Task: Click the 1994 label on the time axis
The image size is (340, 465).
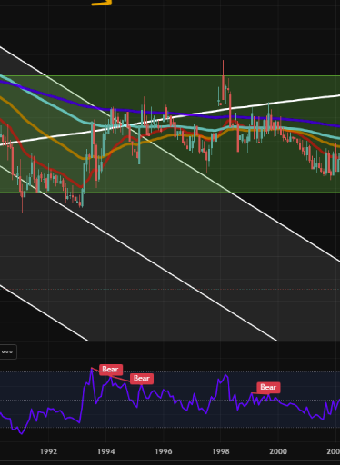Action: 105,451
